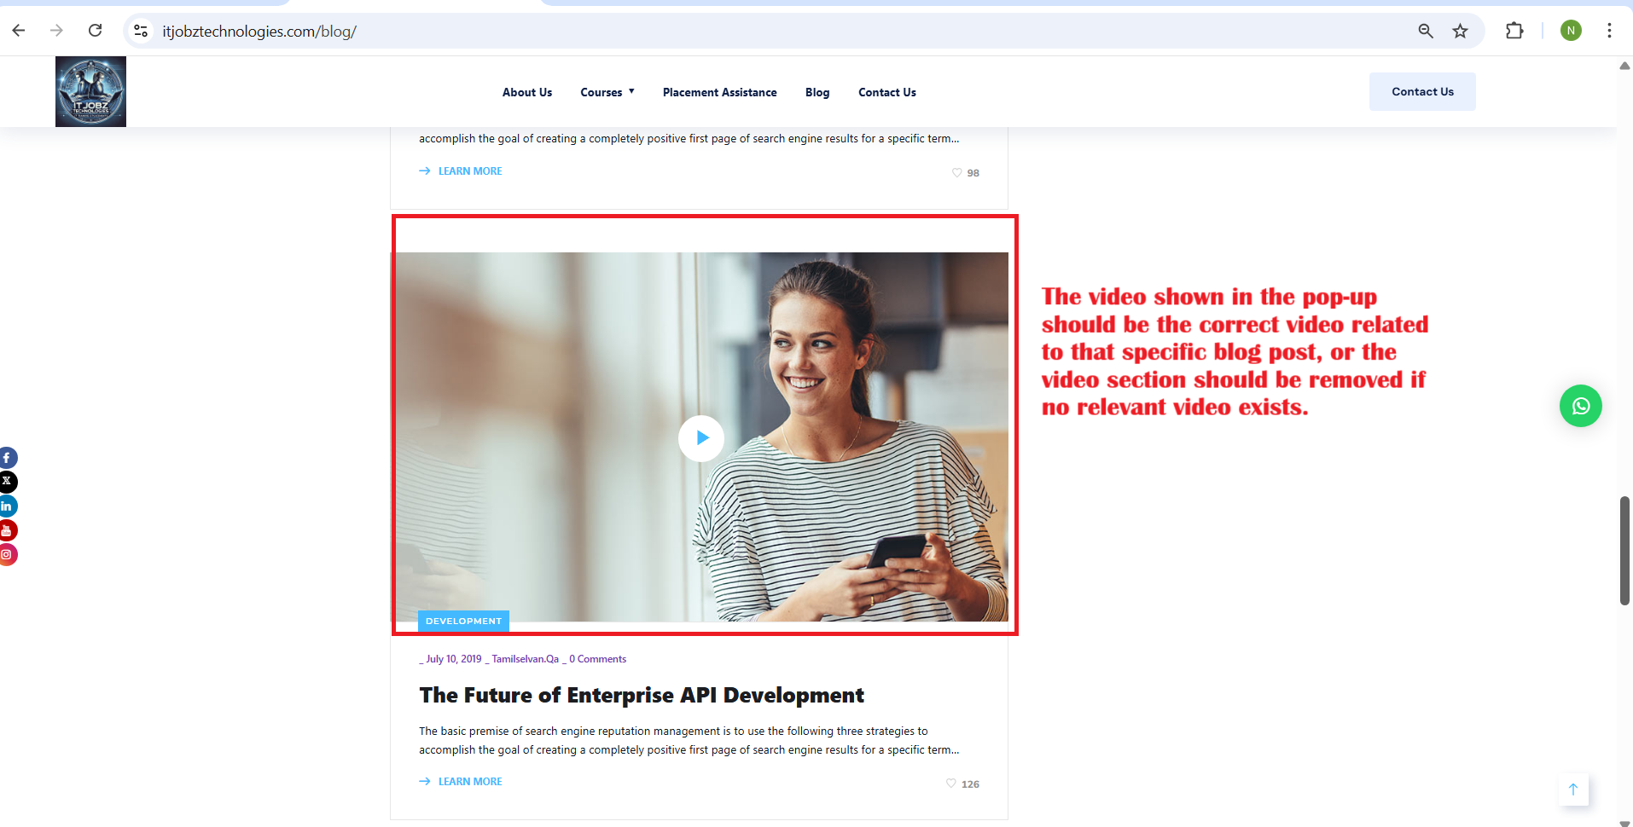Go to the About Us page

[526, 92]
